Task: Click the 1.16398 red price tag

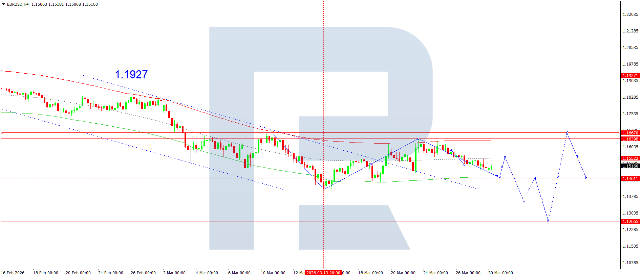Action: click(630, 139)
